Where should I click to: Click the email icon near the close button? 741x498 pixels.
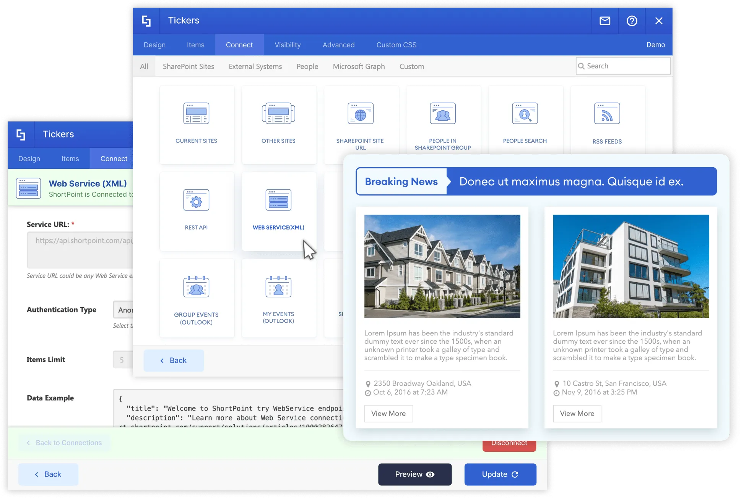604,21
